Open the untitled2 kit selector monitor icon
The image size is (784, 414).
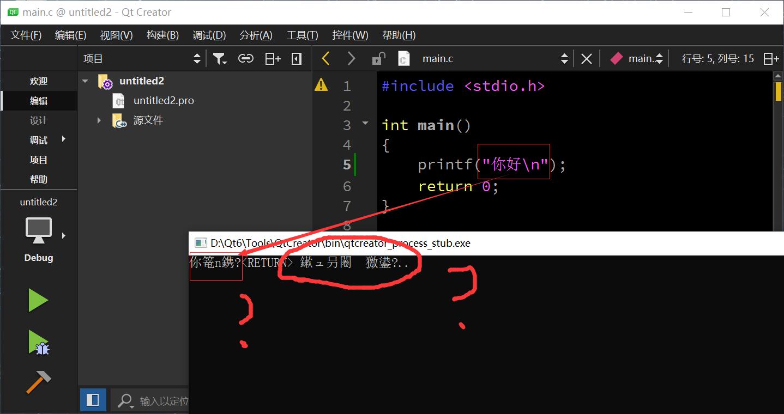[39, 231]
